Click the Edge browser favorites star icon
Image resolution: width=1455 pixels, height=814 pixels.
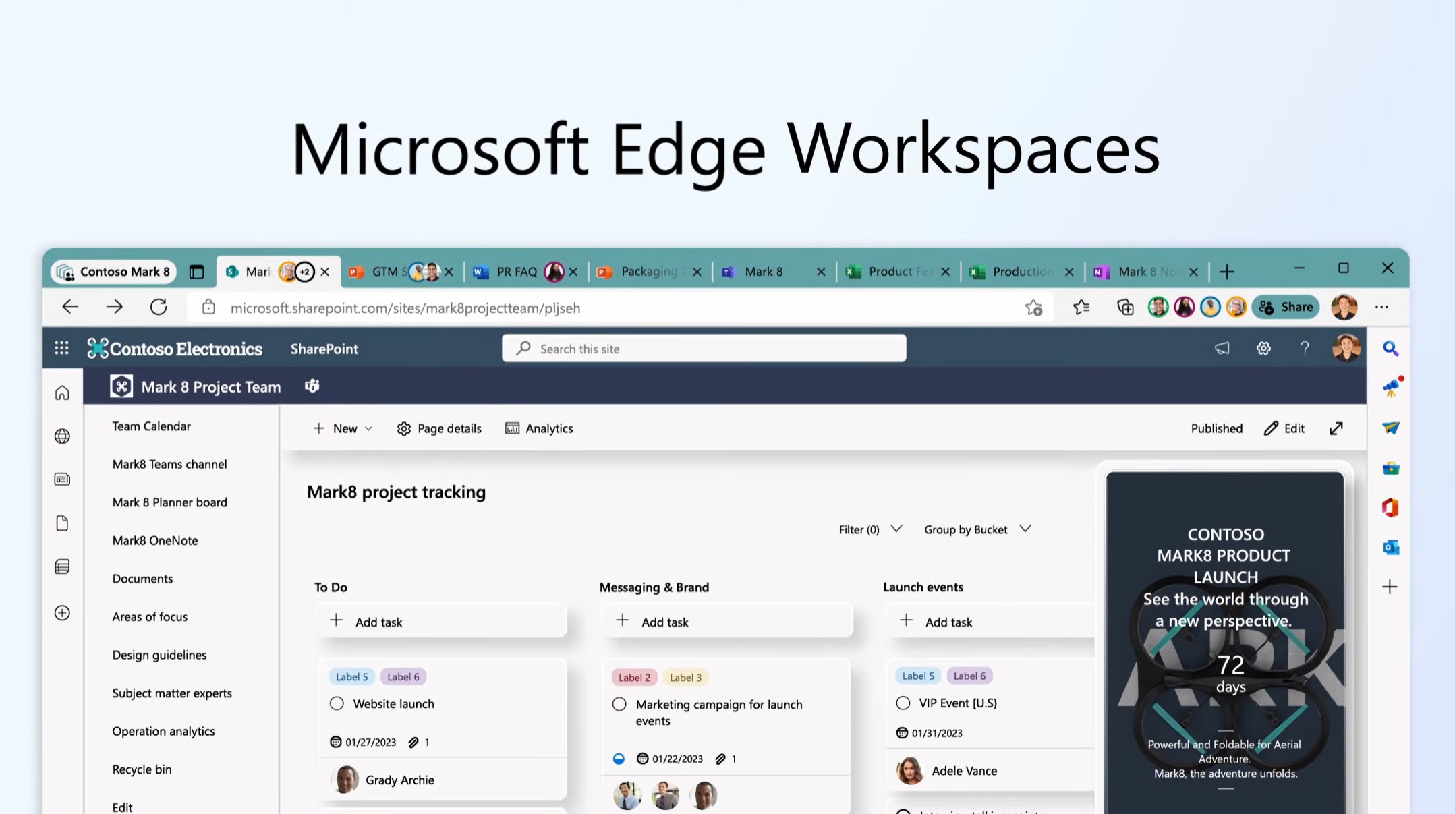tap(1033, 307)
